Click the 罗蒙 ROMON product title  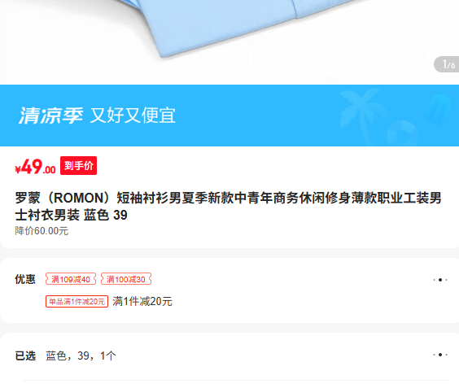[228, 207]
